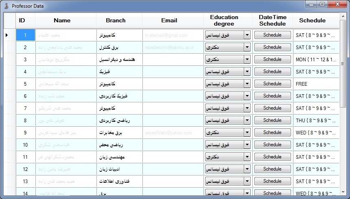
Task: Select the ID cell with value 7
Action: coord(25,108)
